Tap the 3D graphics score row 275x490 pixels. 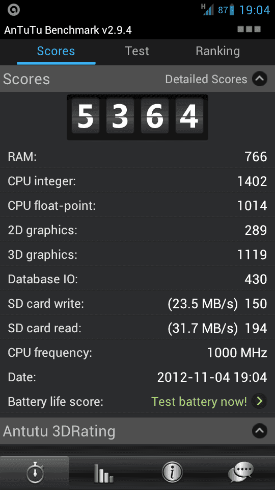click(137, 254)
